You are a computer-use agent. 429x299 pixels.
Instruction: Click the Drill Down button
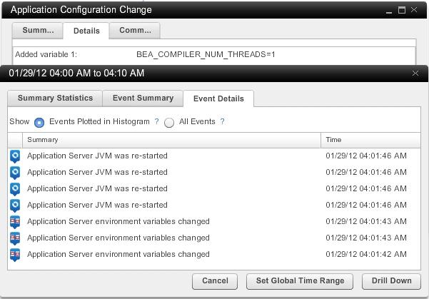click(391, 281)
